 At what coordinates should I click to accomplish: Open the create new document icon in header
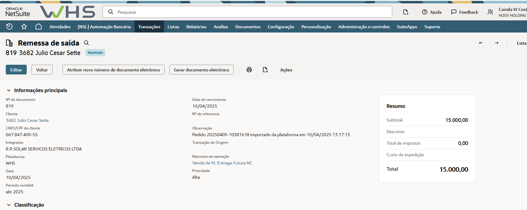[x=406, y=12]
